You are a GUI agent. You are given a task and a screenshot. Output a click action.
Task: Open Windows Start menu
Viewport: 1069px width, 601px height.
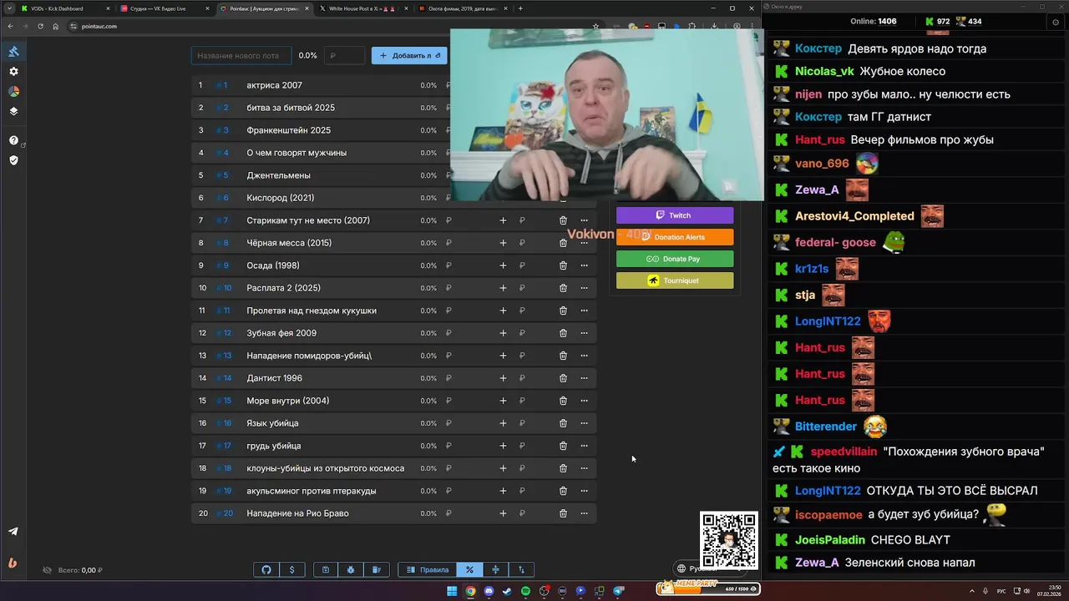point(452,591)
